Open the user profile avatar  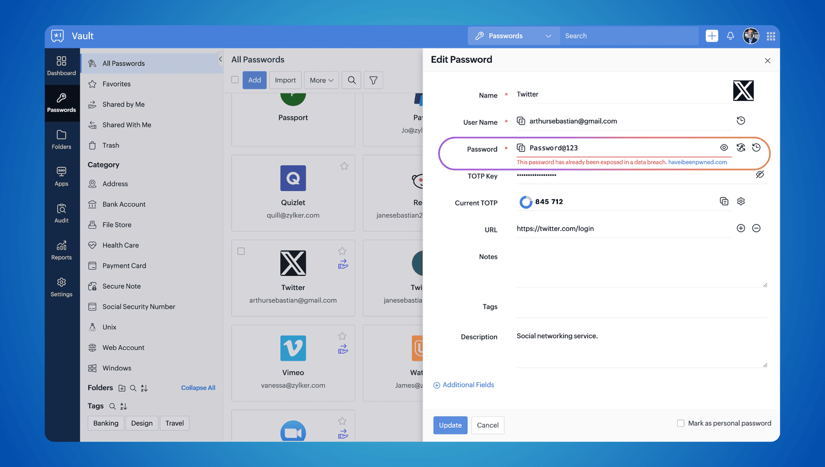[x=751, y=36]
